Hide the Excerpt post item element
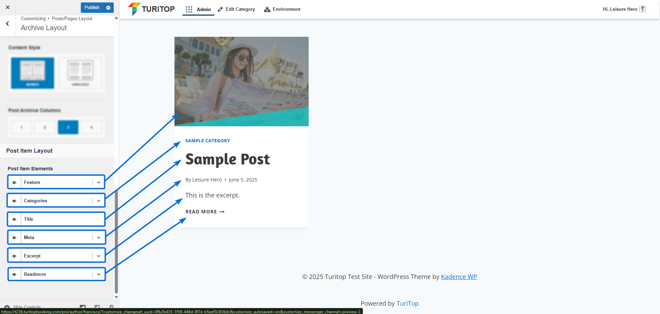Image resolution: width=660 pixels, height=314 pixels. [14, 256]
